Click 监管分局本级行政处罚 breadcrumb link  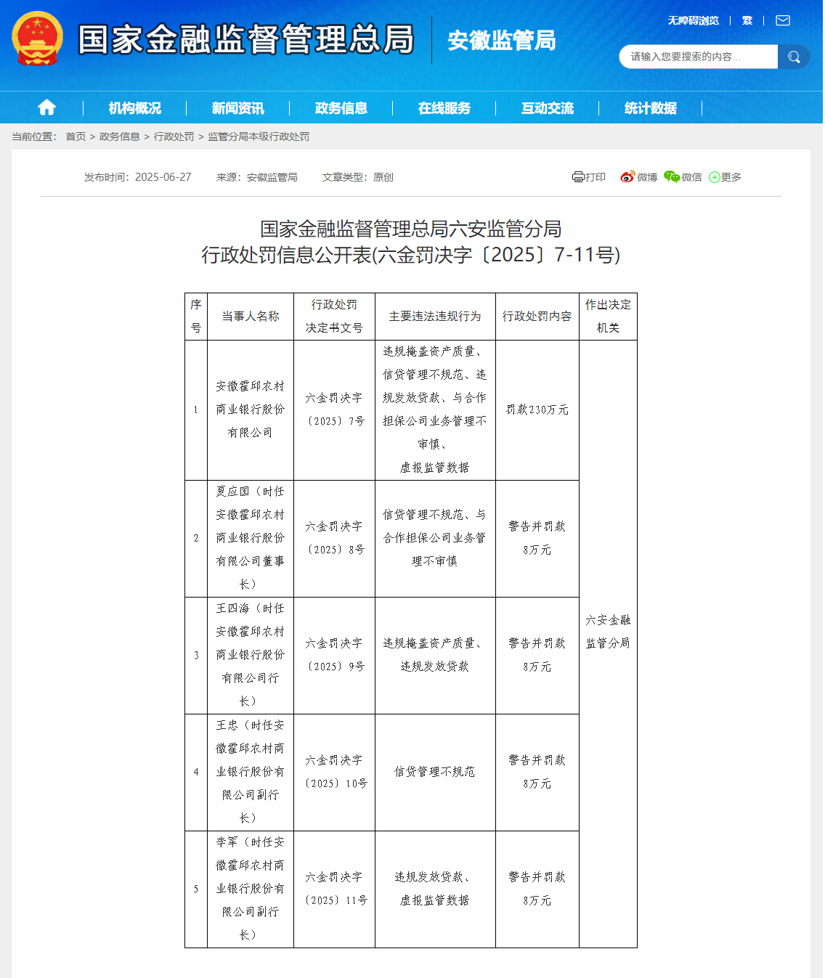pyautogui.click(x=259, y=136)
